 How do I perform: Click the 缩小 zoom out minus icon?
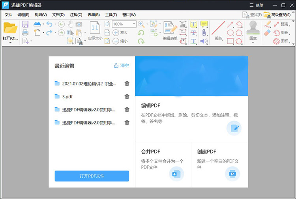[116, 41]
